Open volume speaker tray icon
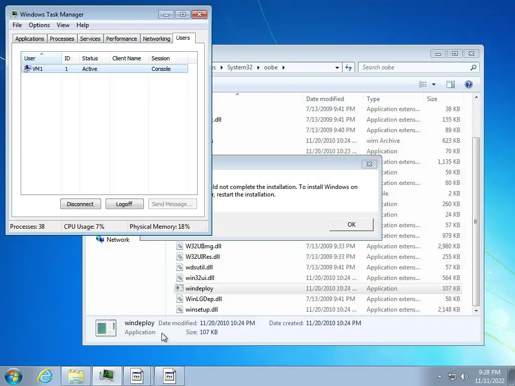 click(x=464, y=376)
